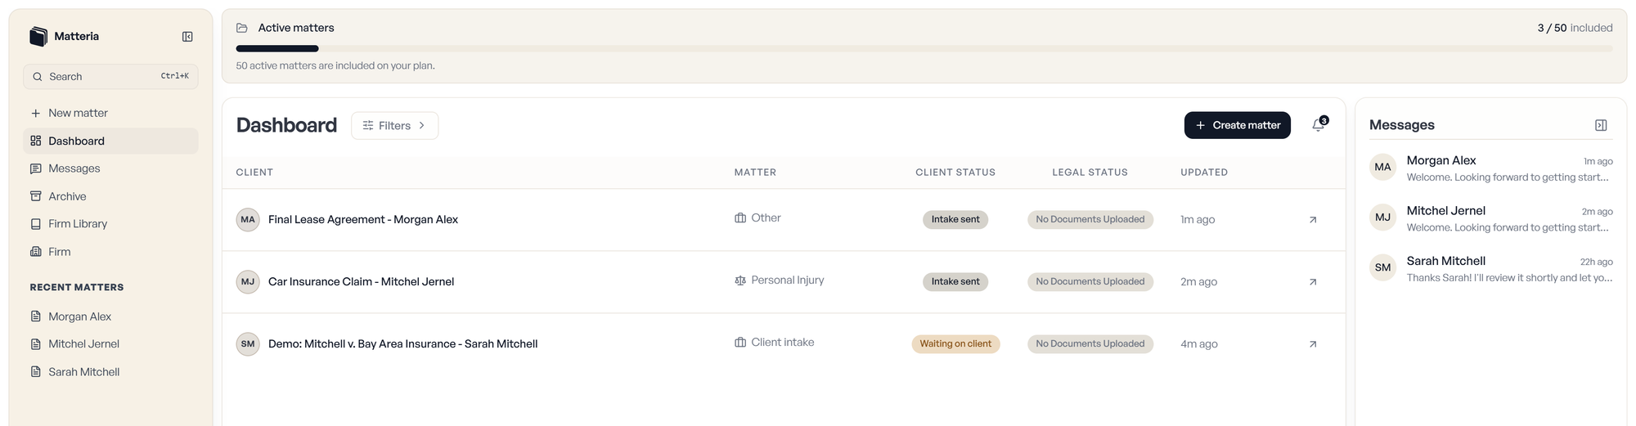1636x426 pixels.
Task: Click the MJ avatar in matters table
Action: (x=248, y=282)
